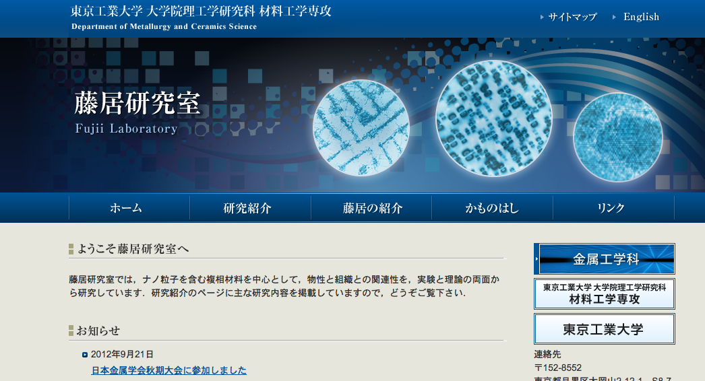Click the 2012年9月21日 date text
Image resolution: width=705 pixels, height=381 pixels.
[x=122, y=355]
